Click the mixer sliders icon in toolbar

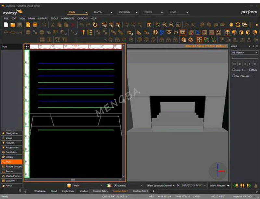click(x=175, y=32)
